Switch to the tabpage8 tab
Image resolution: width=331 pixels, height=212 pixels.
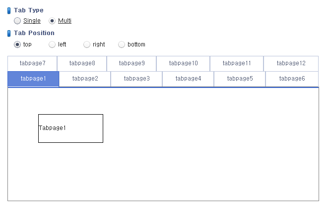tap(82, 63)
